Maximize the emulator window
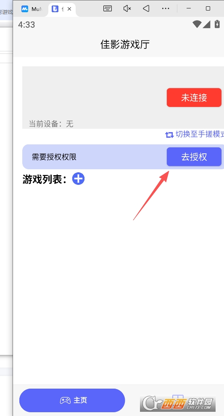Image resolution: width=224 pixels, height=416 pixels. pos(208,8)
